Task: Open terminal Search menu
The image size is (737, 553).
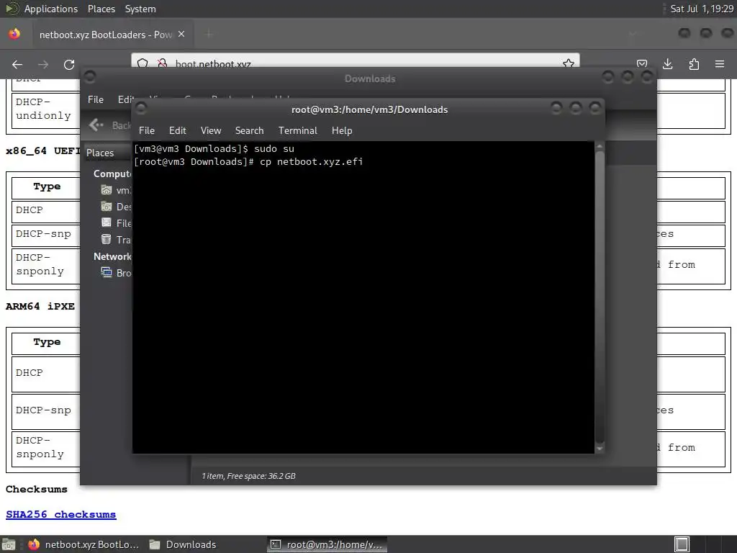Action: [x=249, y=131]
